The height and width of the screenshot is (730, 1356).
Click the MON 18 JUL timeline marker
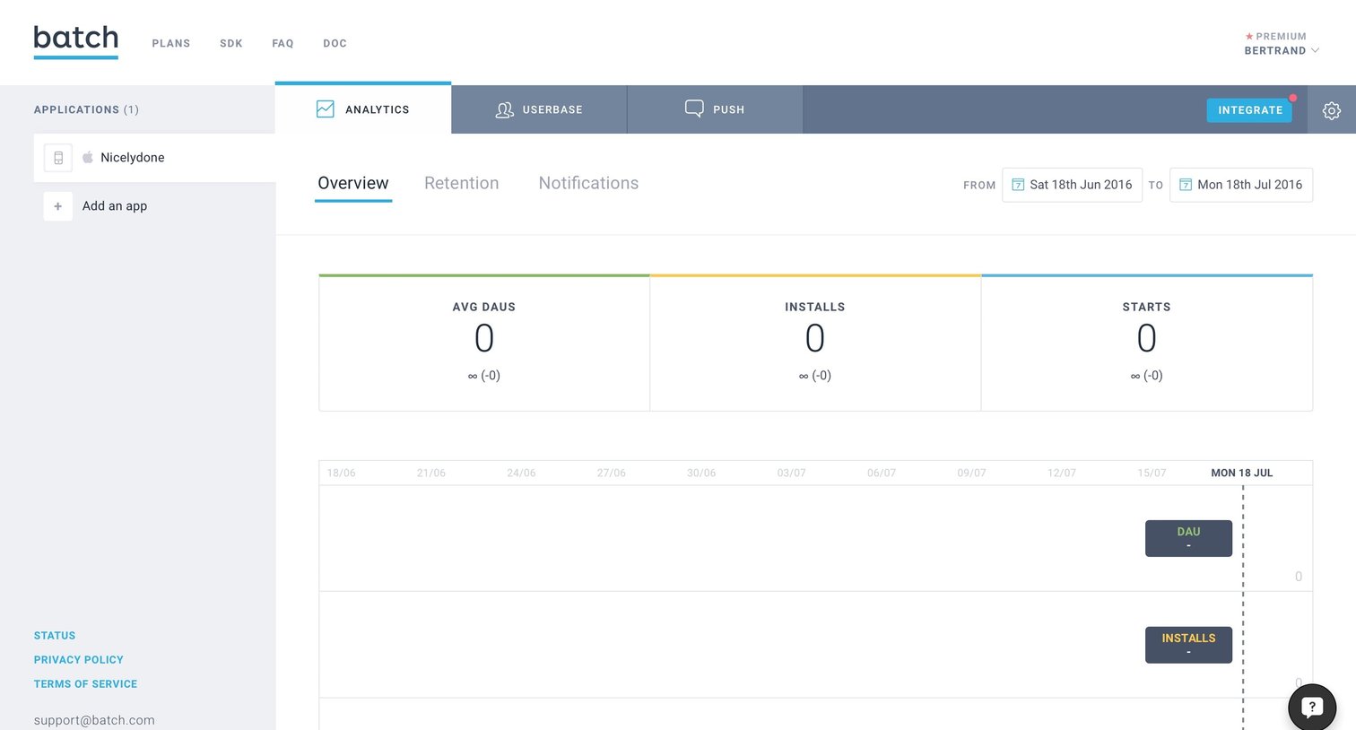tap(1242, 473)
